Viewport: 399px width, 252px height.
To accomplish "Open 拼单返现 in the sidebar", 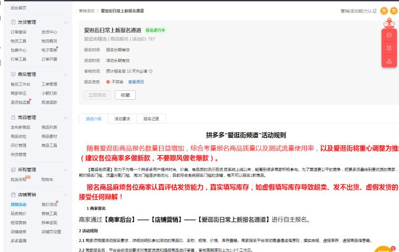I will coord(49,223).
